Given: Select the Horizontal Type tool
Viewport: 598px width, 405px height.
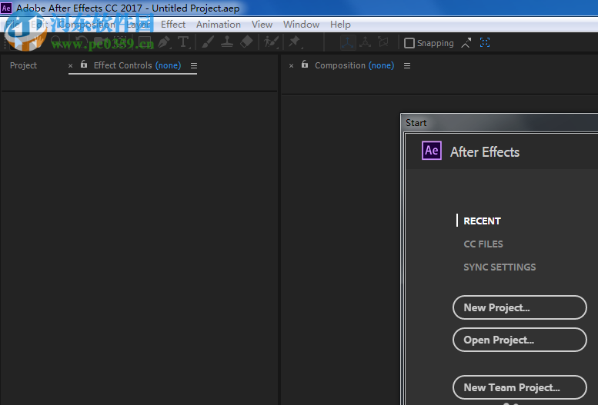Looking at the screenshot, I should pos(183,42).
